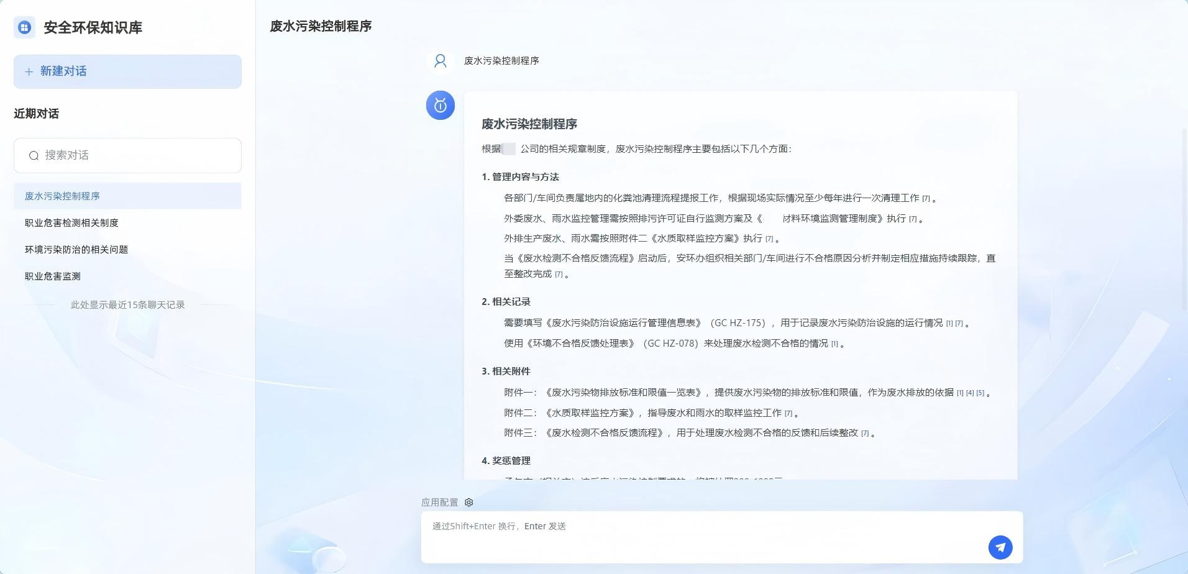This screenshot has width=1188, height=574.
Task: Click the knowledge base logo icon
Action: click(24, 27)
